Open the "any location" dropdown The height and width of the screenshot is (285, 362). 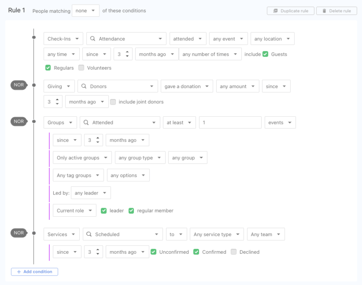point(272,38)
